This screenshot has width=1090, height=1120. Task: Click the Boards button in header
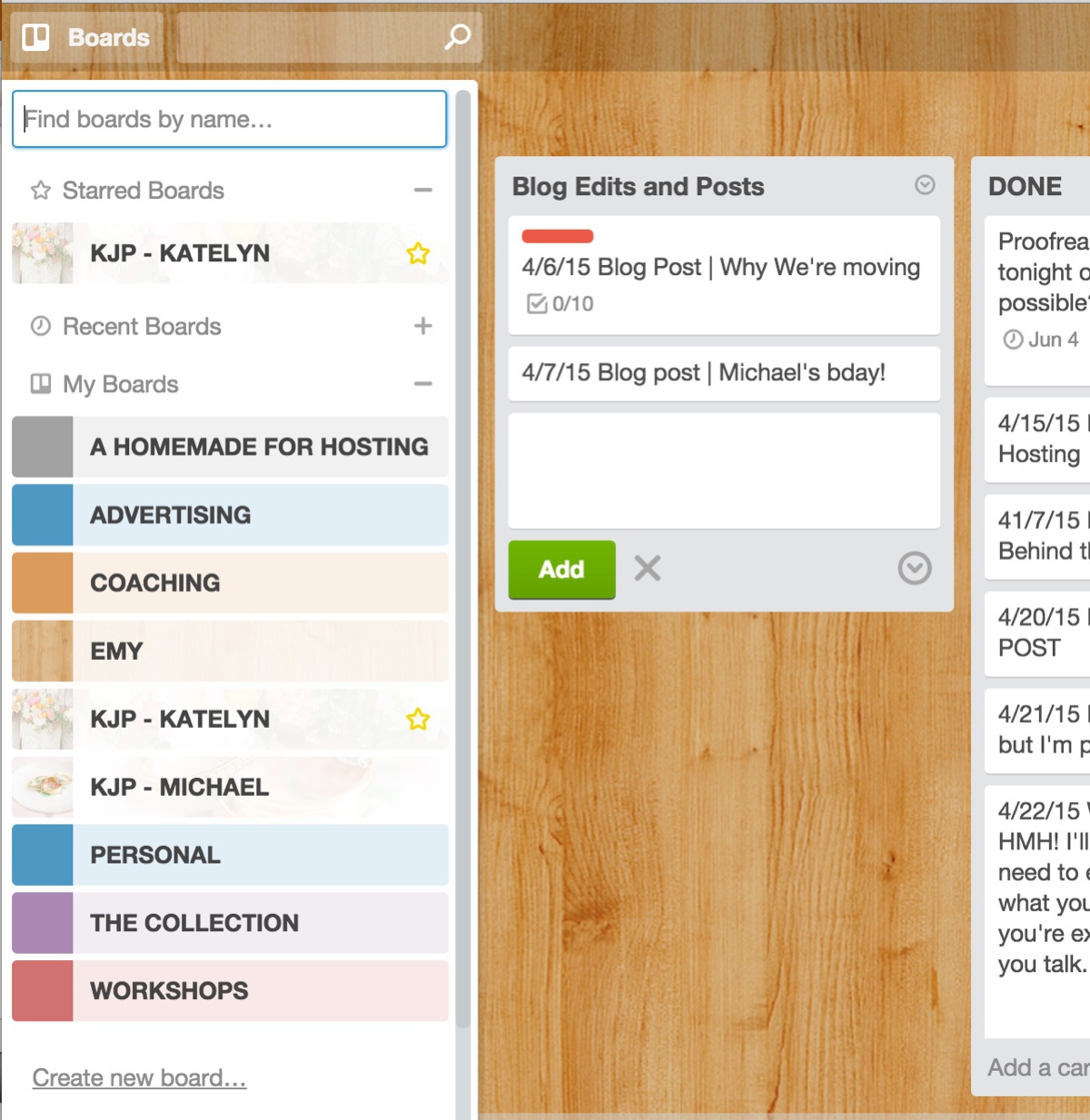[x=87, y=37]
